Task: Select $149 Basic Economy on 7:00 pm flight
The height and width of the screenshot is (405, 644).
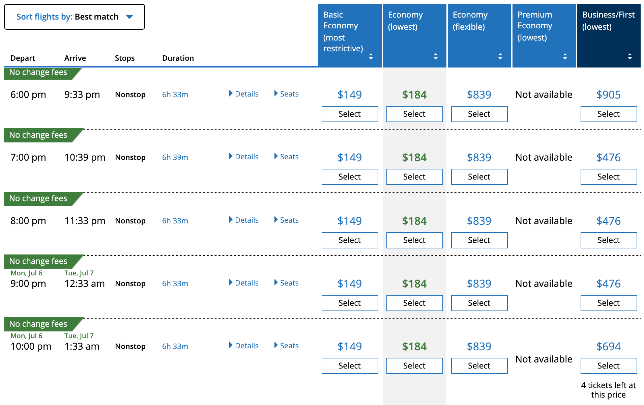Action: 350,177
